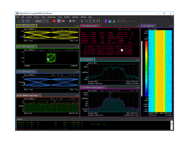Click the red Record button
The height and width of the screenshot is (144, 190).
point(54,21)
